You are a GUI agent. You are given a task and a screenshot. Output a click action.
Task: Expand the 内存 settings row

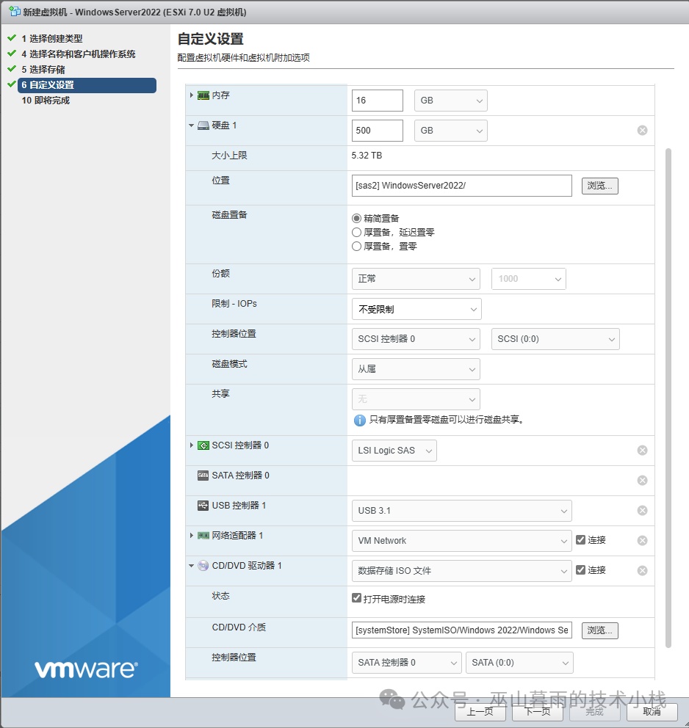point(192,95)
